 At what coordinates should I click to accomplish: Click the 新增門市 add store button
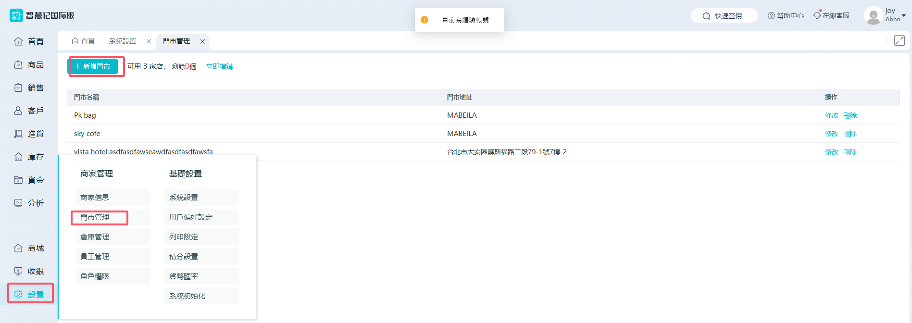[93, 66]
